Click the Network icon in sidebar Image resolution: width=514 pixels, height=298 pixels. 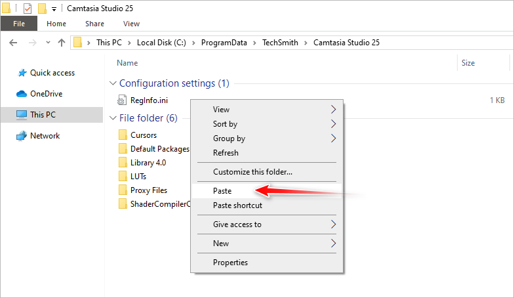pyautogui.click(x=22, y=136)
